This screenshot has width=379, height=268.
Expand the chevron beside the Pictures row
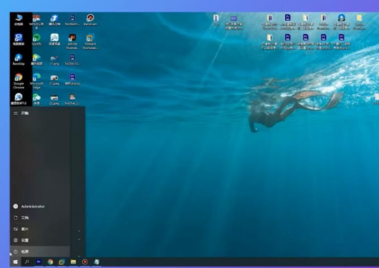79,231
